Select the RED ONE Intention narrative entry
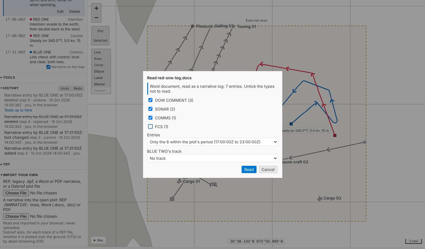 (x=44, y=24)
